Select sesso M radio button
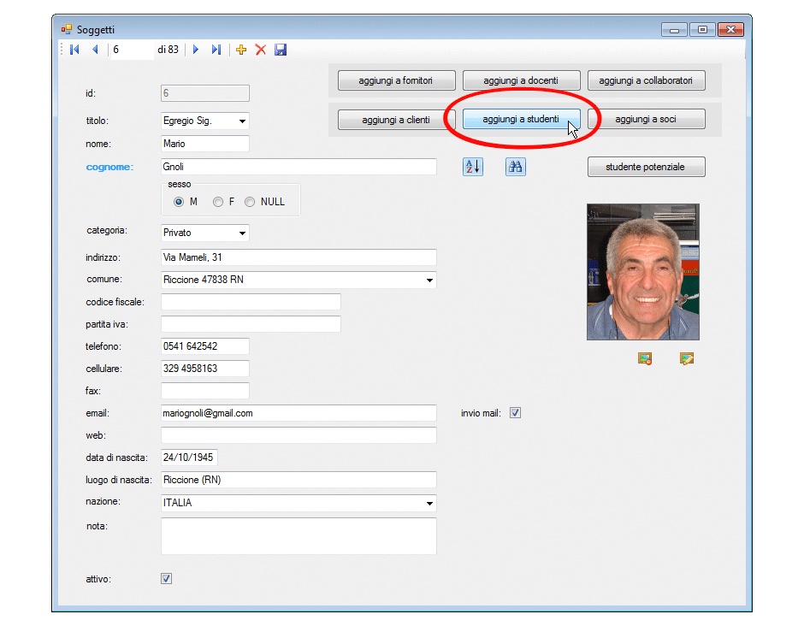This screenshot has width=804, height=626. pos(179,202)
